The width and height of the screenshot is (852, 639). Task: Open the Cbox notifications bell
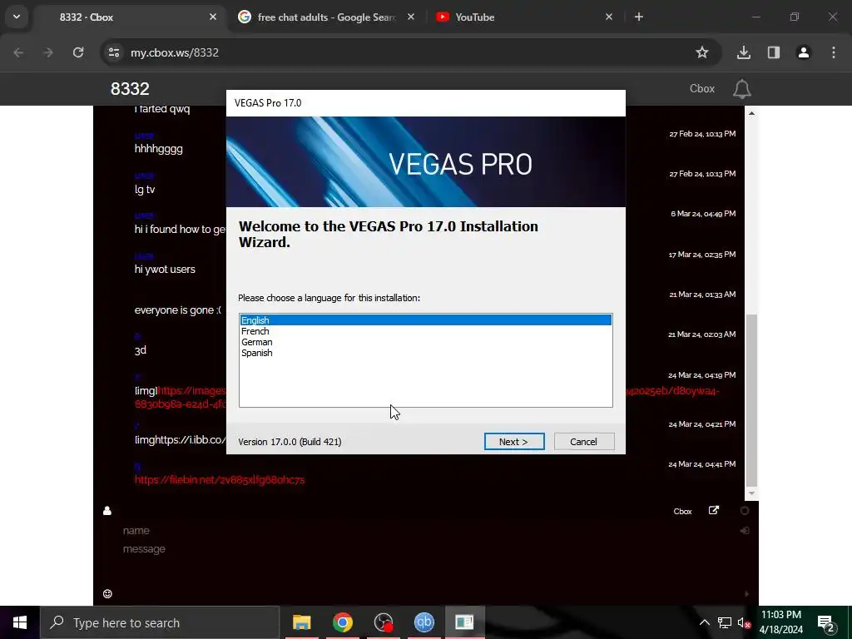741,88
